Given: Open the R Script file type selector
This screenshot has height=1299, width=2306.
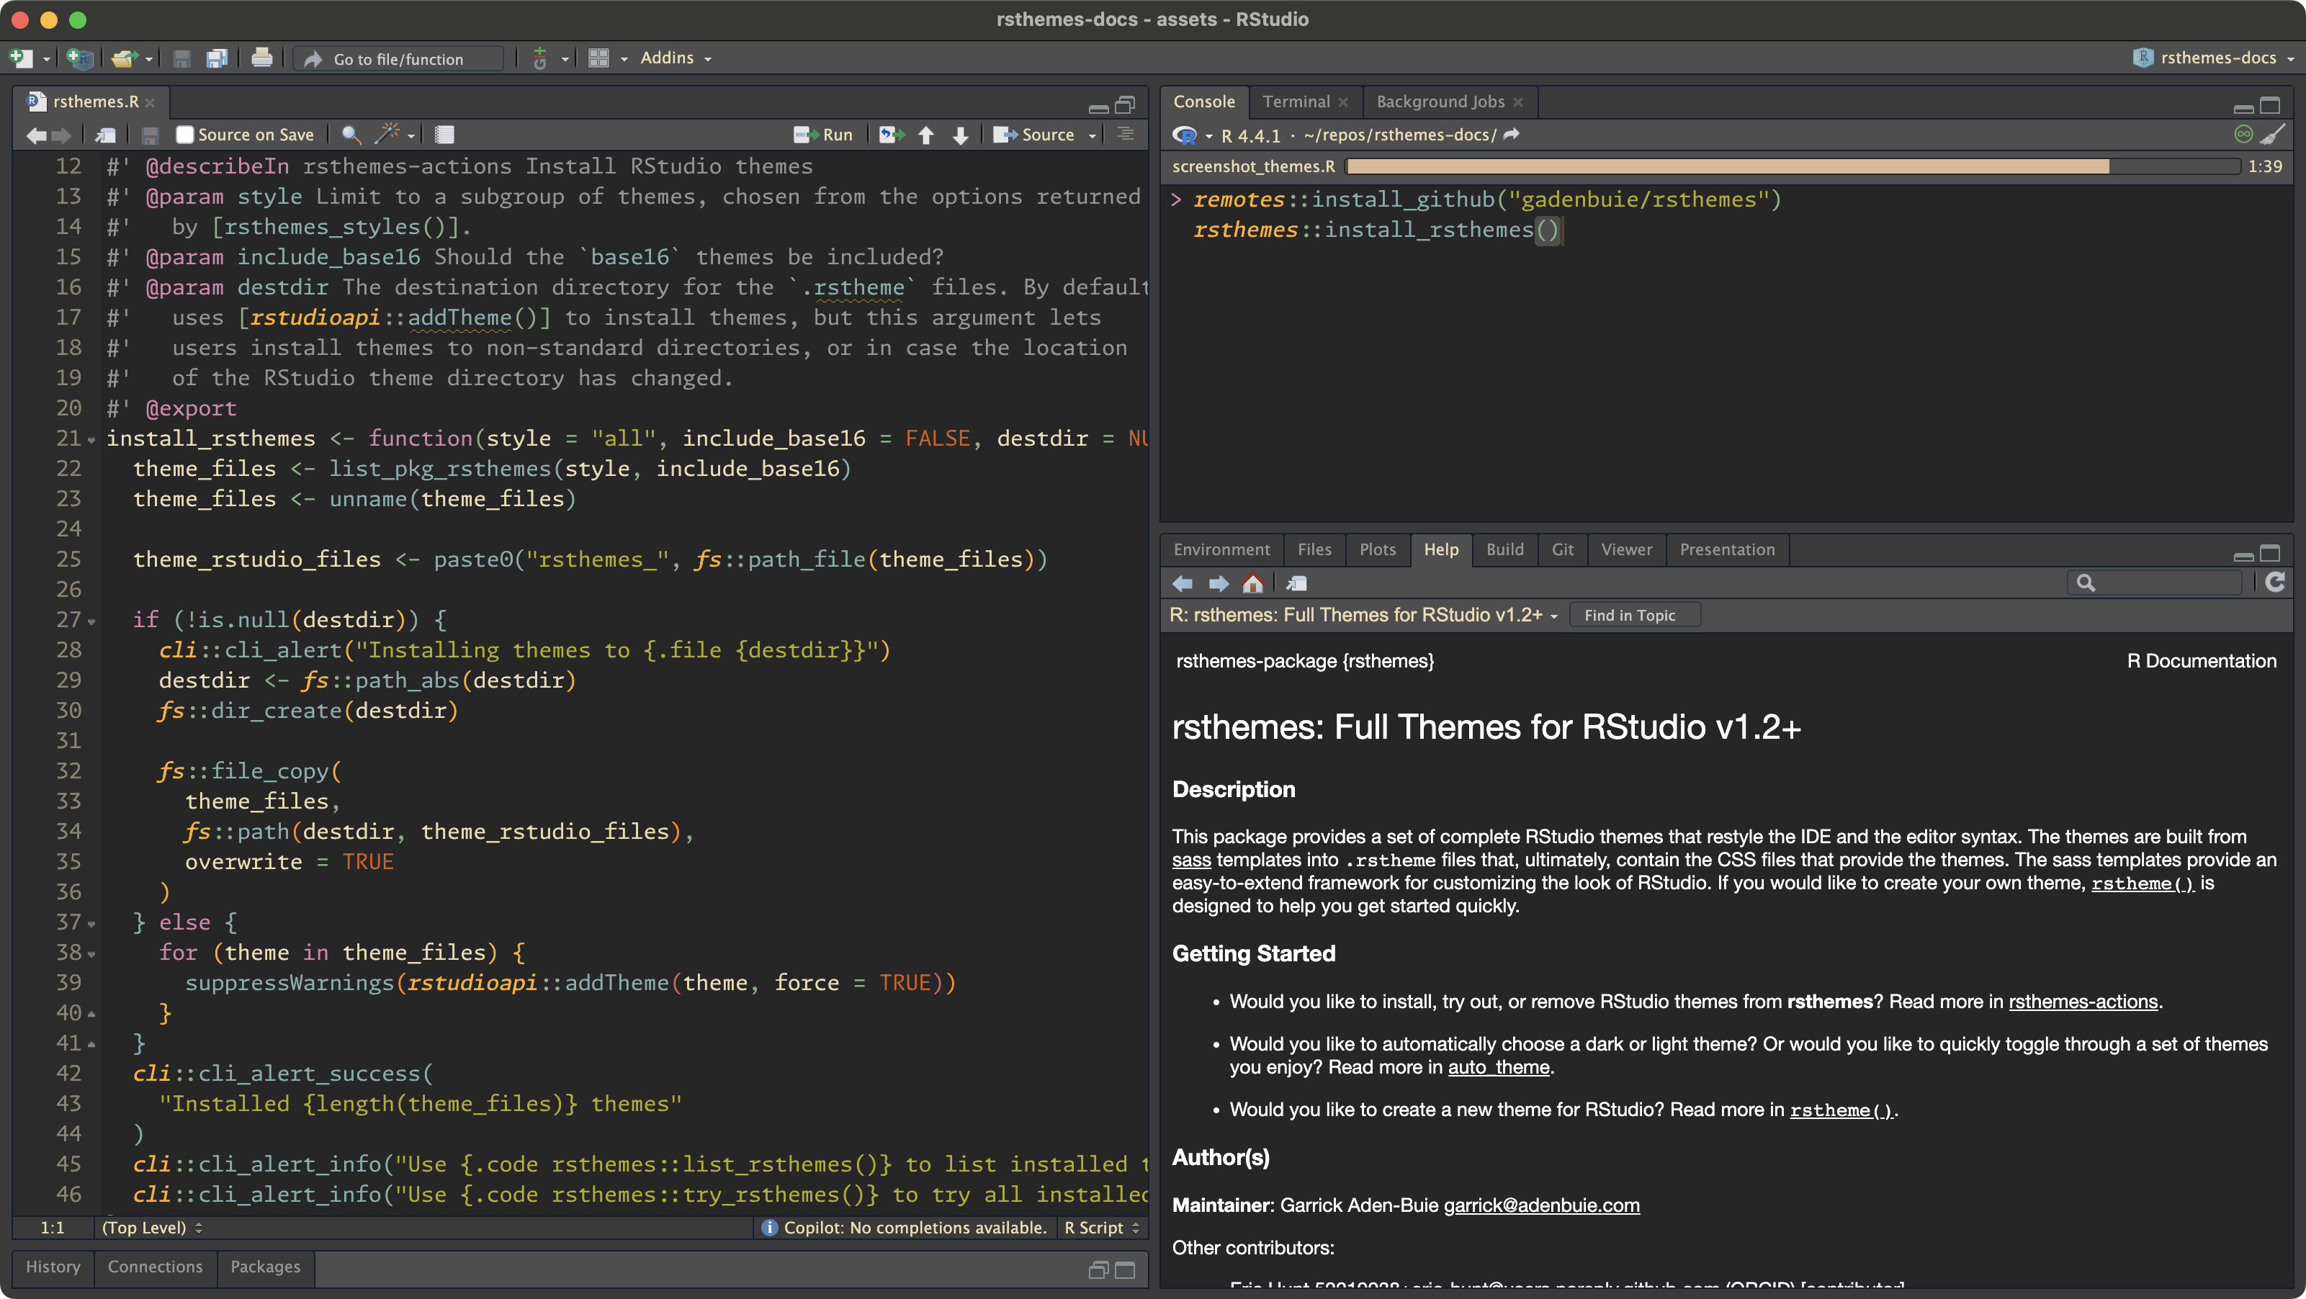Looking at the screenshot, I should coord(1100,1228).
